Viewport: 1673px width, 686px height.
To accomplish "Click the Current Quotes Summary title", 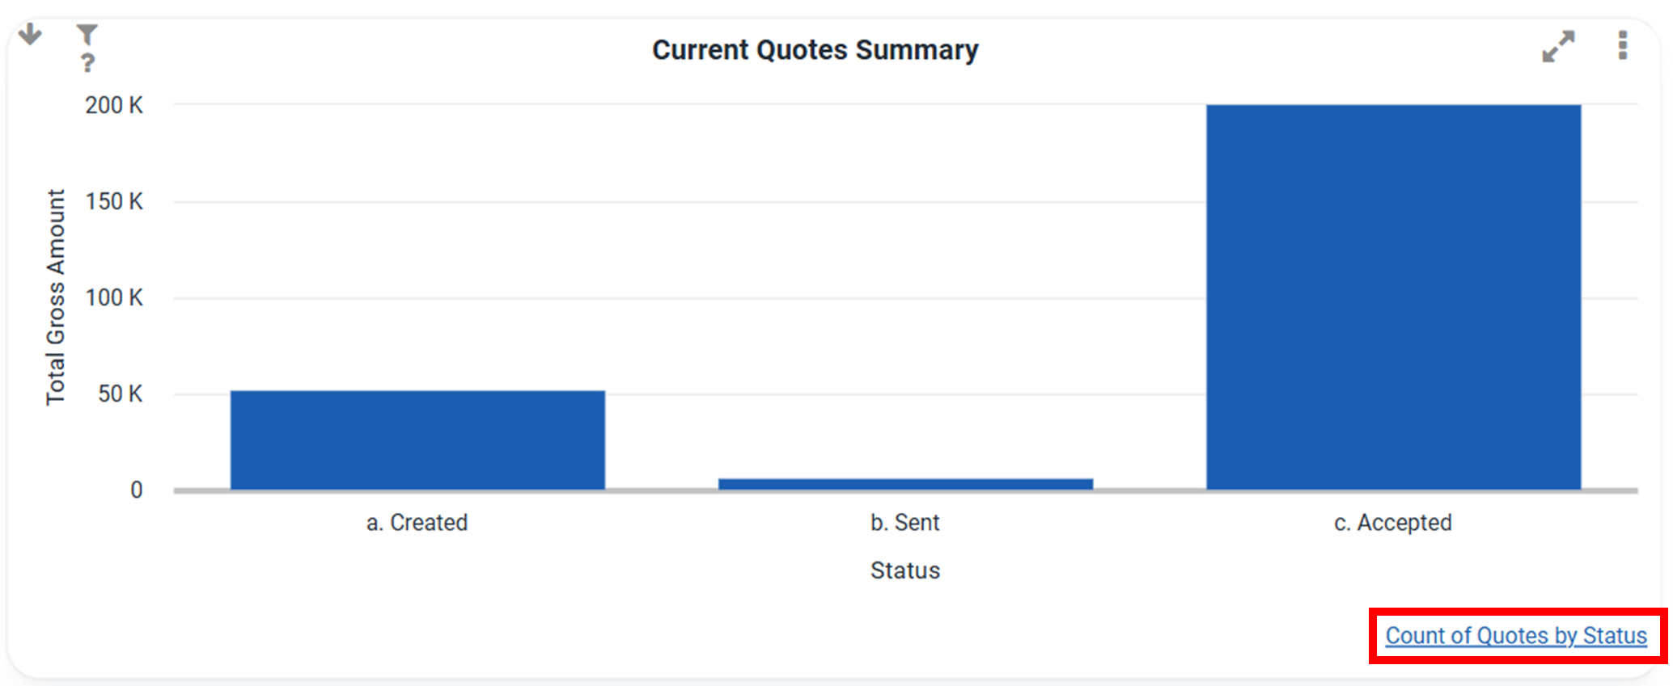I will coord(815,50).
